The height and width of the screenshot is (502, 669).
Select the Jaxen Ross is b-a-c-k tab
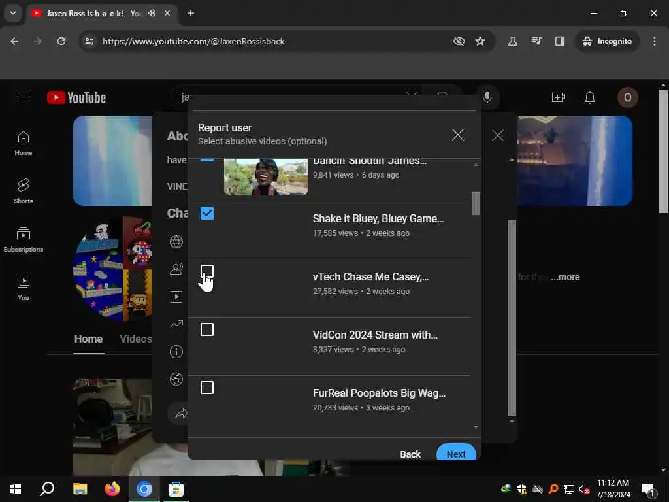93,13
